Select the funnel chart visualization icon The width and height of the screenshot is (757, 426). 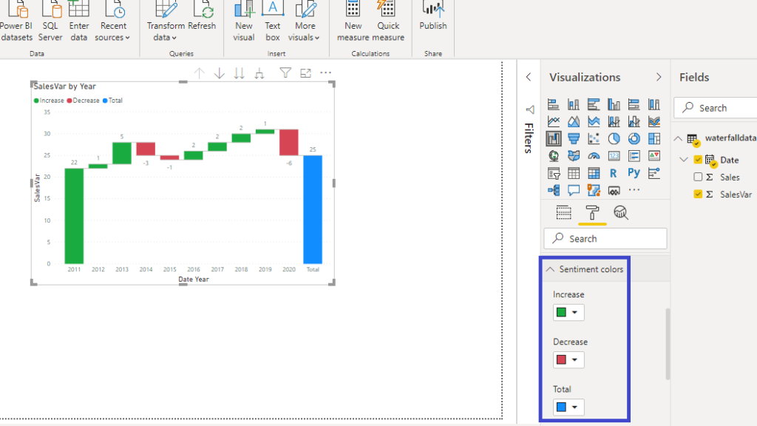coord(574,138)
